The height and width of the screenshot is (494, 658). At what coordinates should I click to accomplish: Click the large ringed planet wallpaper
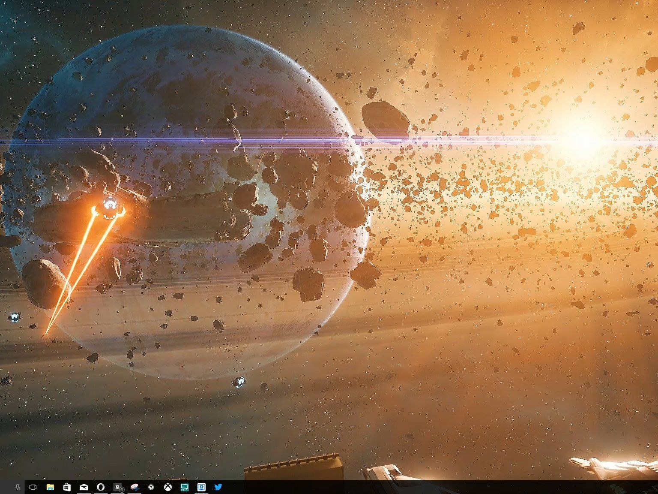click(184, 193)
